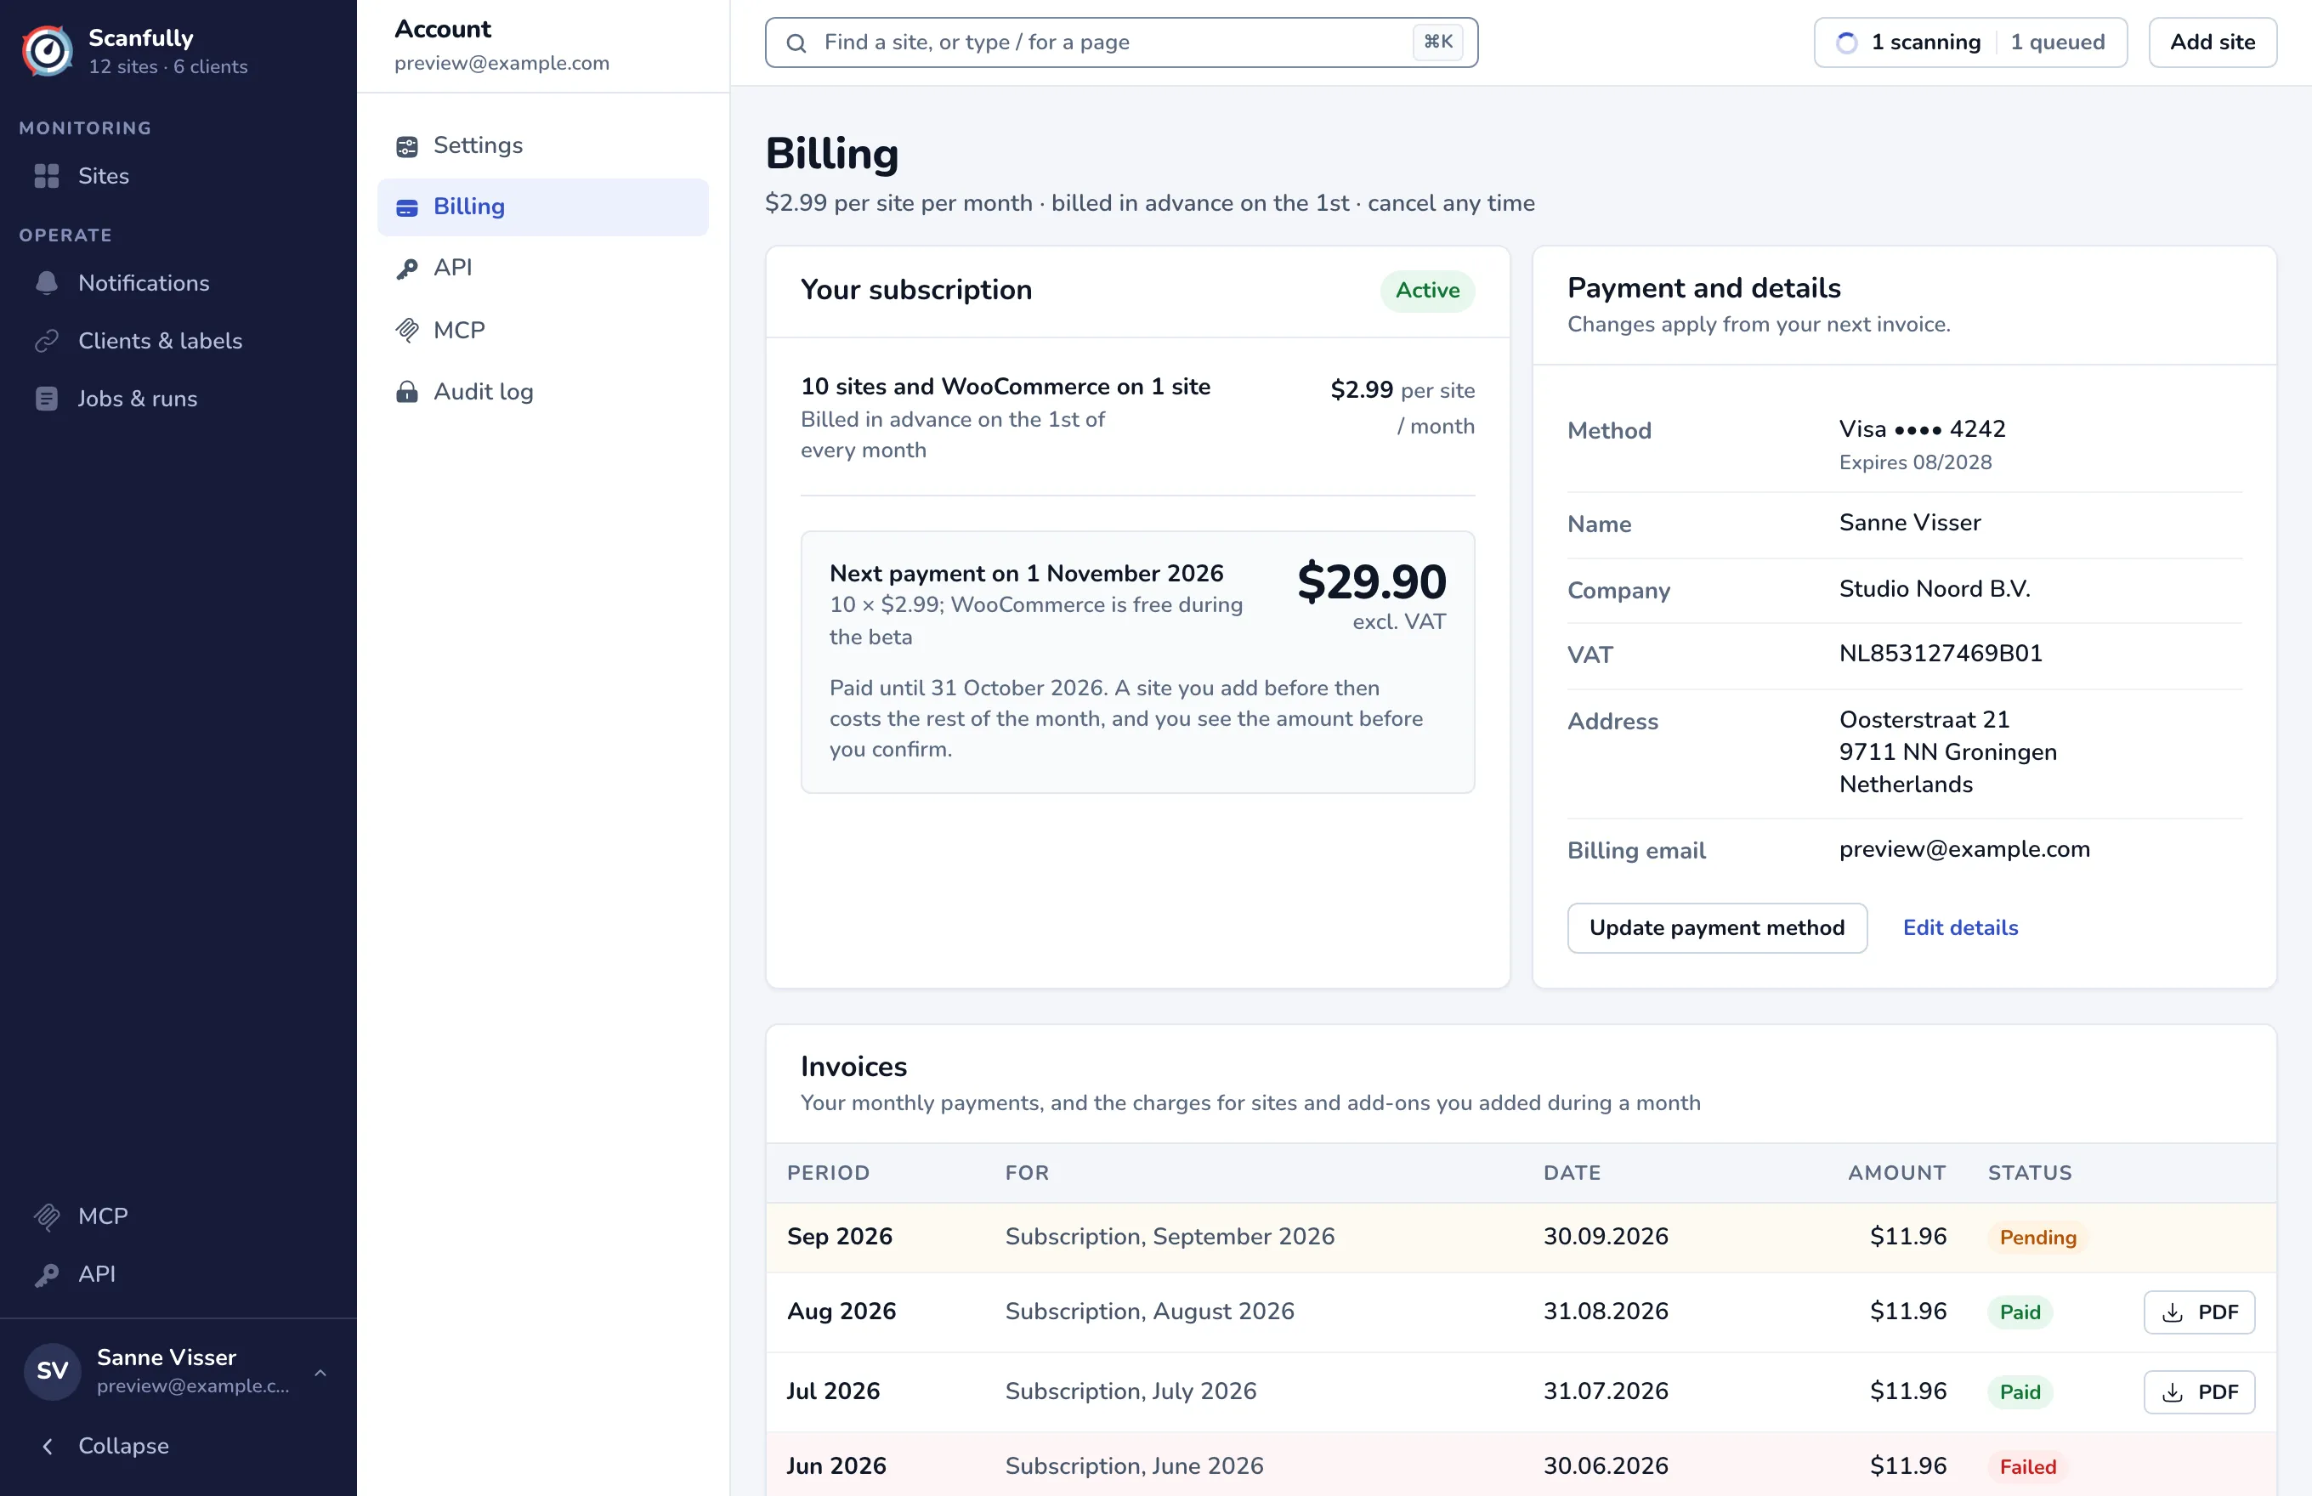Click download icon for Jul 2026 invoice
Screen dimensions: 2312x1496
[x=2173, y=1393]
